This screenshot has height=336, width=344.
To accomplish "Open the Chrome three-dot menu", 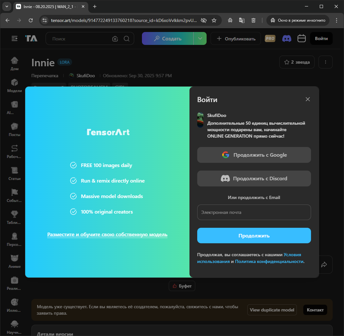I will coord(337,20).
